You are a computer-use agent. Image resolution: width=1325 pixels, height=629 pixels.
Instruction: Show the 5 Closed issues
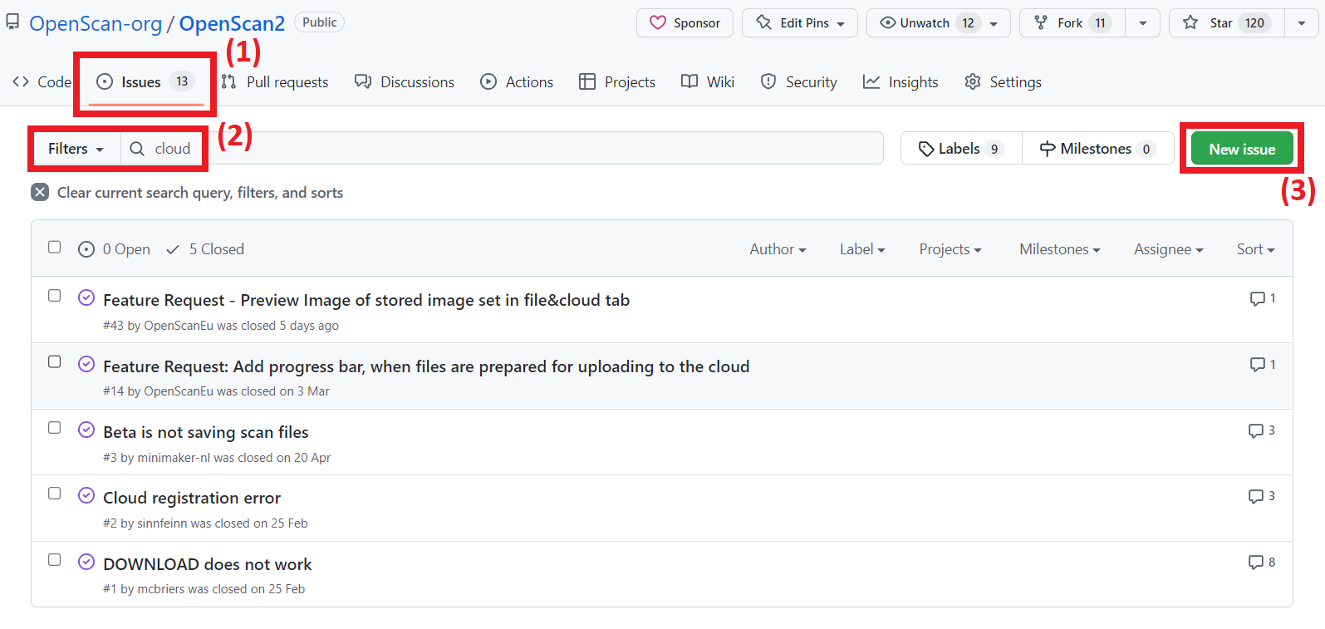[x=205, y=249]
